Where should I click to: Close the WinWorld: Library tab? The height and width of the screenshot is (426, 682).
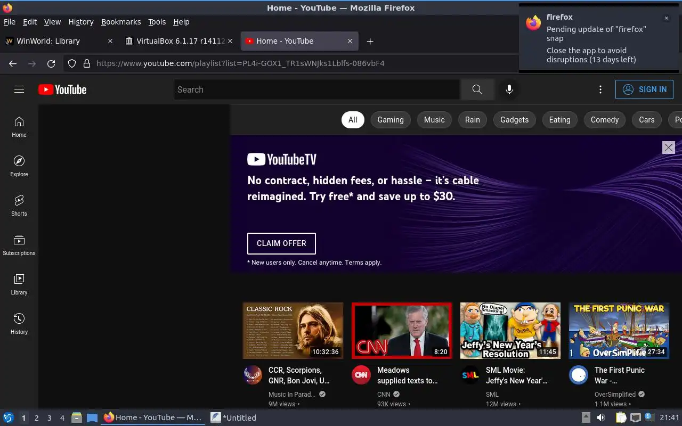click(110, 41)
